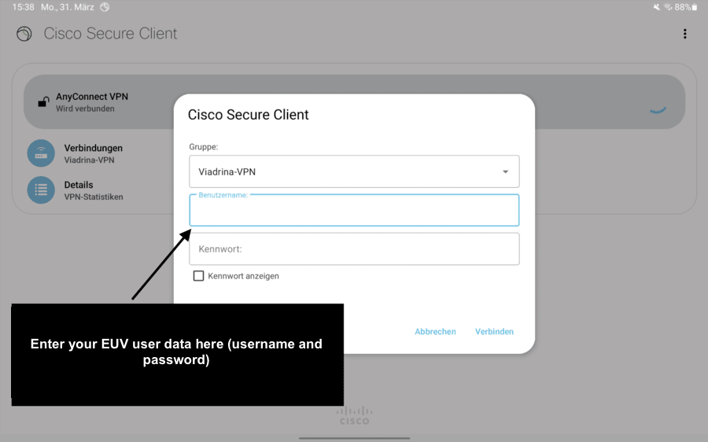708x442 pixels.
Task: Click the AnyConnect VPN label
Action: coord(92,97)
